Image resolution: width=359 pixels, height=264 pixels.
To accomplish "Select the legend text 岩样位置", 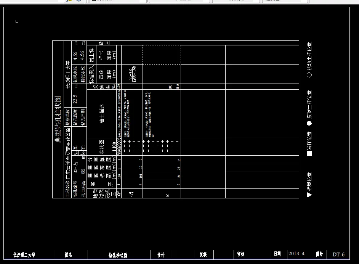I will pos(309,140).
